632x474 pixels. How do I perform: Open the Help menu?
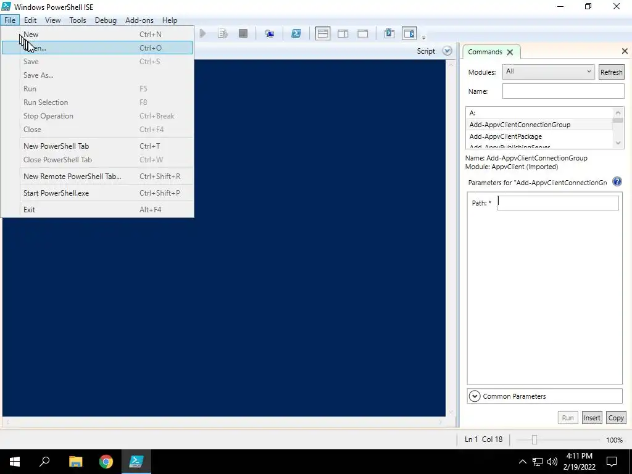point(170,20)
